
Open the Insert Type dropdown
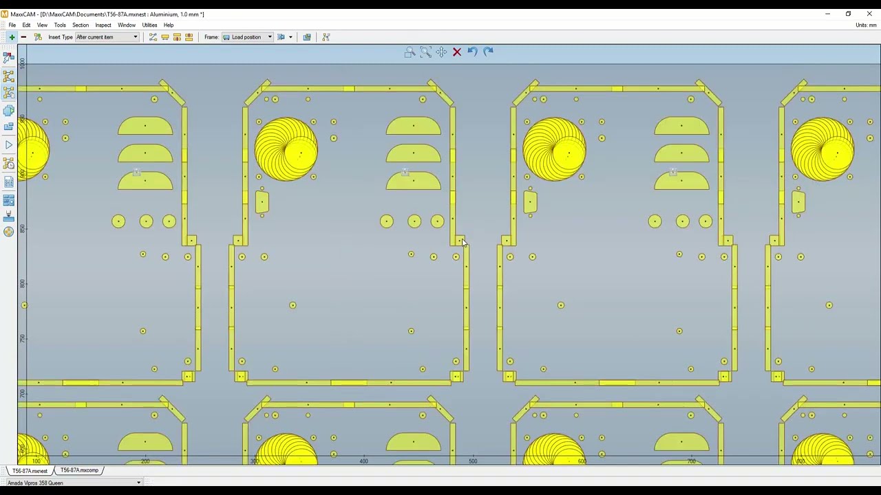(x=107, y=37)
